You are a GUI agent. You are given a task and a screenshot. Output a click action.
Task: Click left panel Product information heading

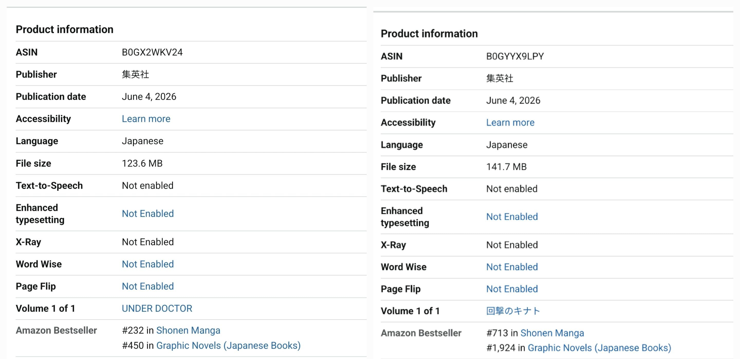pyautogui.click(x=65, y=29)
